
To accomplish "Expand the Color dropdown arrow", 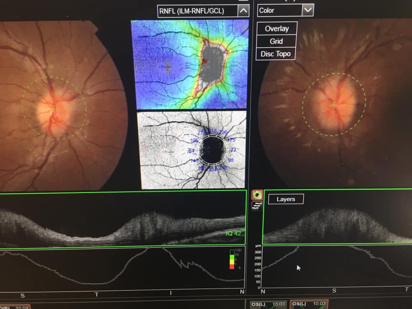I will point(308,10).
